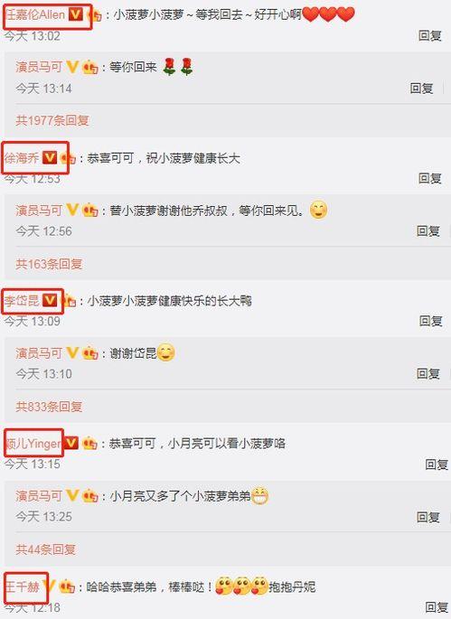Click the verified V badge next to 徐海乔
The image size is (451, 619).
(x=50, y=158)
